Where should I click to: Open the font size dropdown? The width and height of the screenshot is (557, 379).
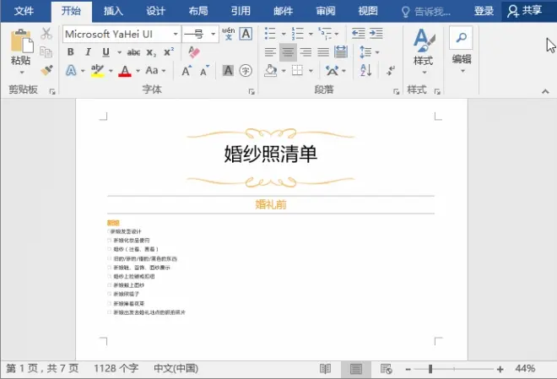point(214,34)
